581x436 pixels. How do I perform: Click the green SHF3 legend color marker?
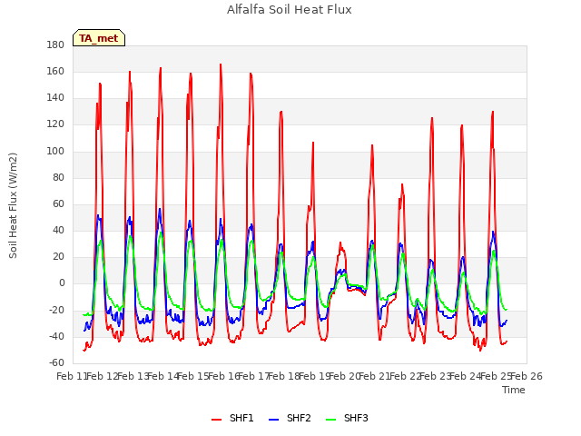point(330,420)
